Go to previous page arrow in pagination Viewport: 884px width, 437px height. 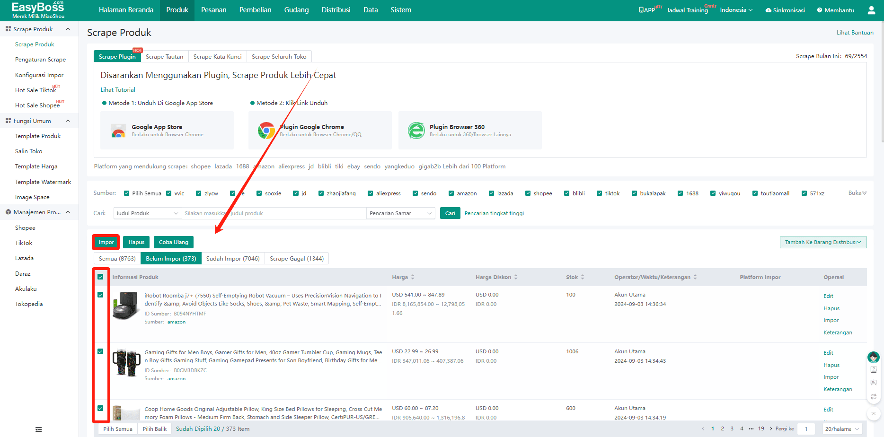pos(703,429)
